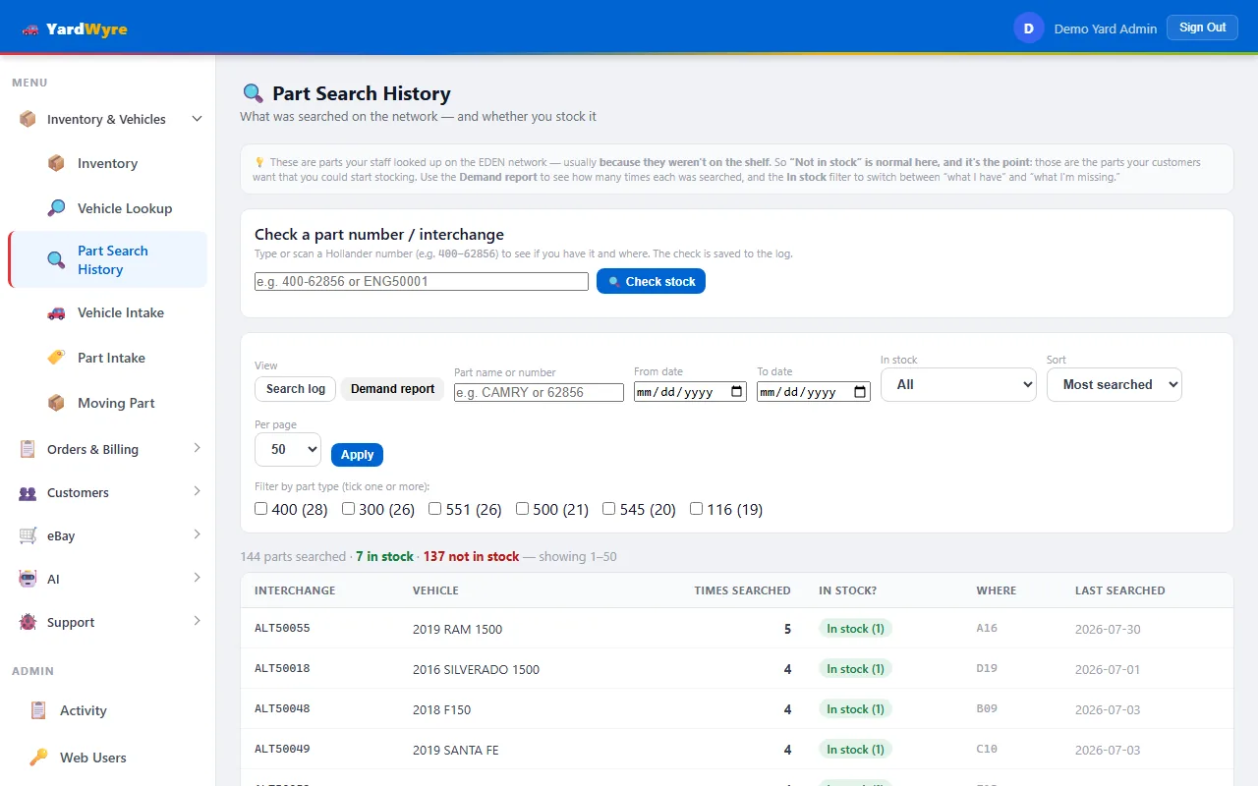
Task: Tick the 545 (20) part type checkbox
Action: point(609,509)
